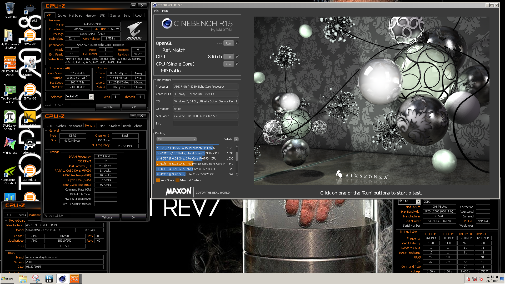Switch to Caches tab in top CPU-Z
Viewport: 505px width, 284px height.
coord(62,16)
